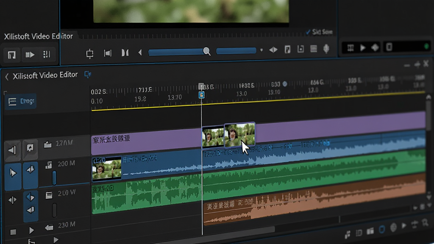Screen dimensions: 434x244
Task: Click the square marker icon in the preview toolbar
Action: [x=300, y=49]
